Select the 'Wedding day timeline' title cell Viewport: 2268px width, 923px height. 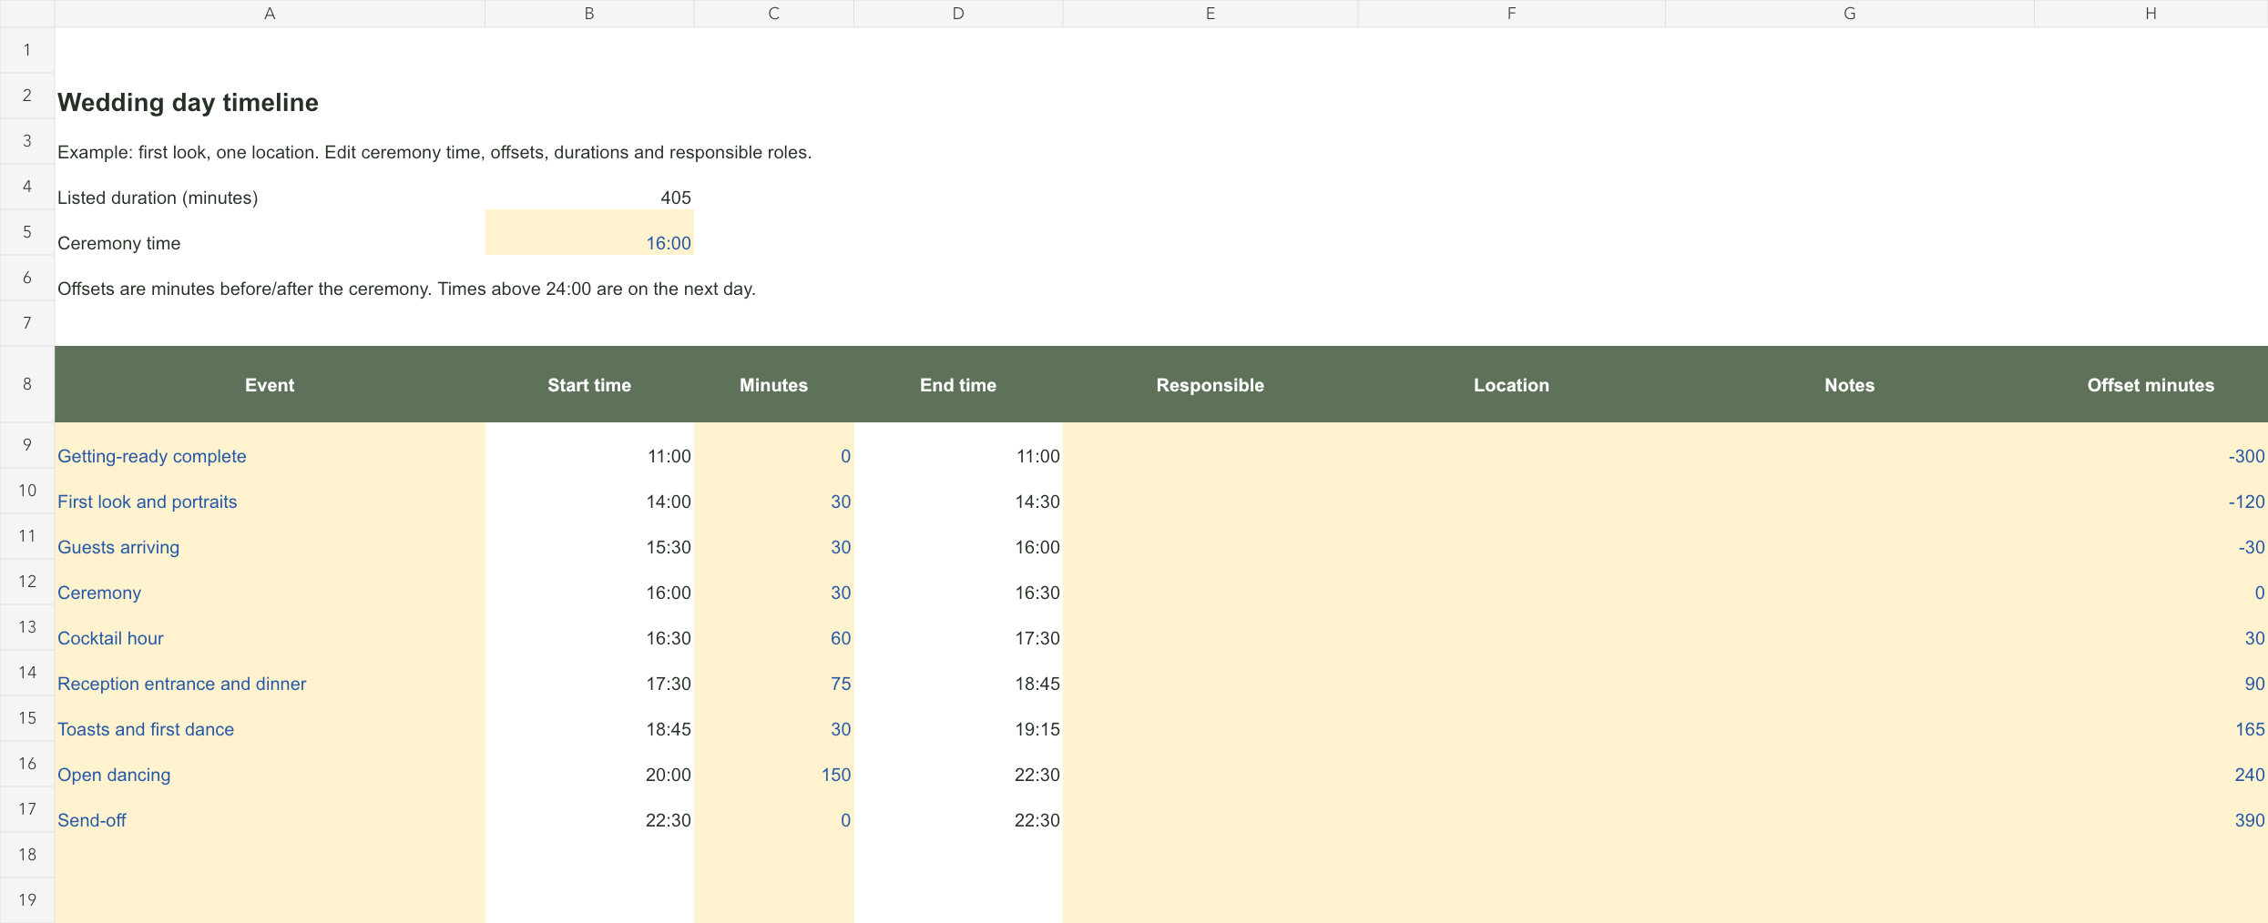coord(270,96)
